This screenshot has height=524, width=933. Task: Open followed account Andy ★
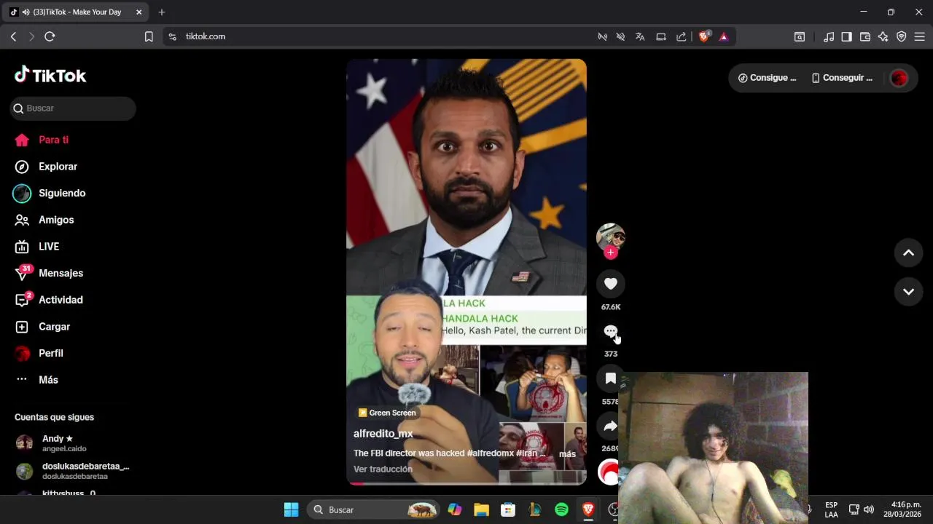(73, 443)
